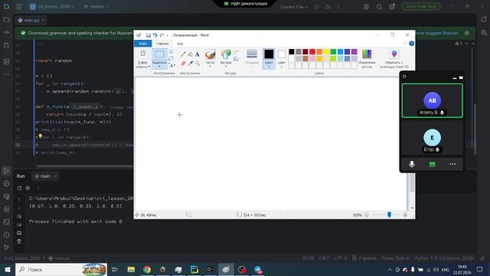490x276 pixels.
Task: Pick the yellow color swatch
Action: click(x=326, y=51)
